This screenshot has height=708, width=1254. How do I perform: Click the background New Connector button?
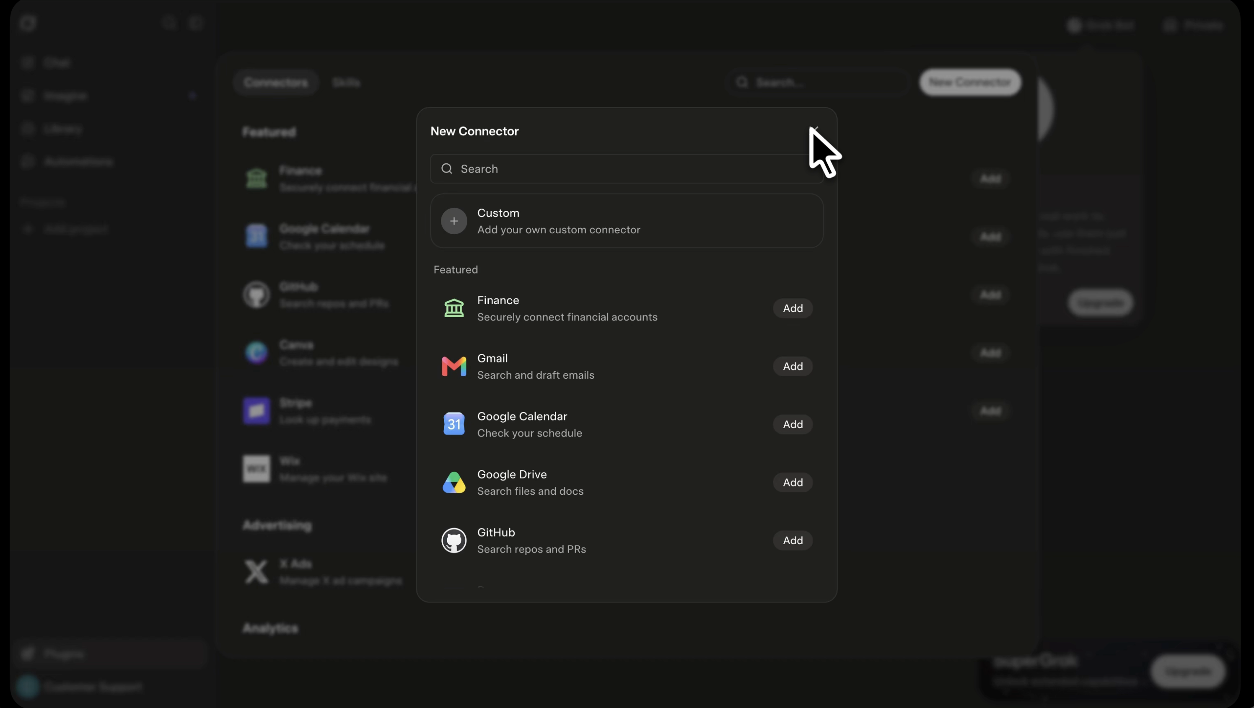[970, 82]
